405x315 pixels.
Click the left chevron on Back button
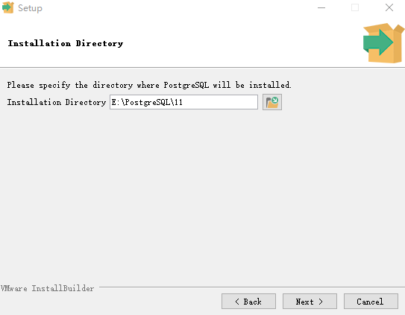pos(237,302)
